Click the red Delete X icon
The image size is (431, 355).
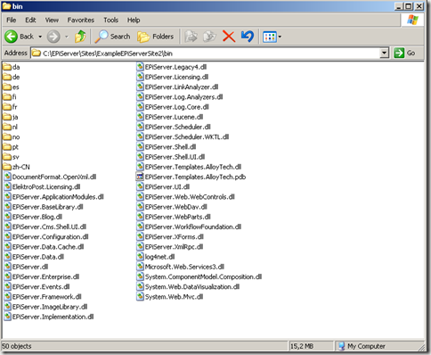(229, 37)
